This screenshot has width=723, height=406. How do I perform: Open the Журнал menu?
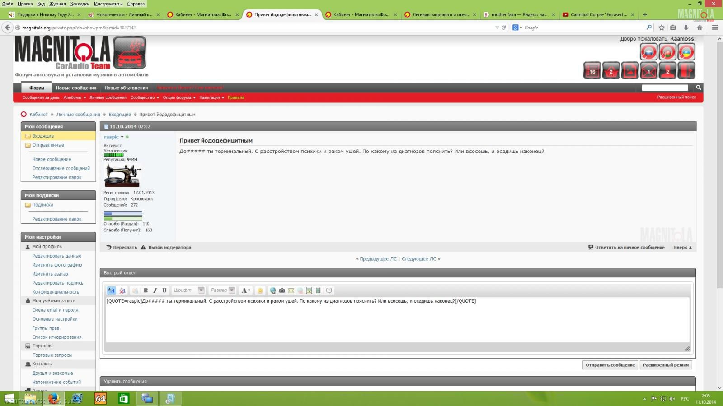pos(57,4)
